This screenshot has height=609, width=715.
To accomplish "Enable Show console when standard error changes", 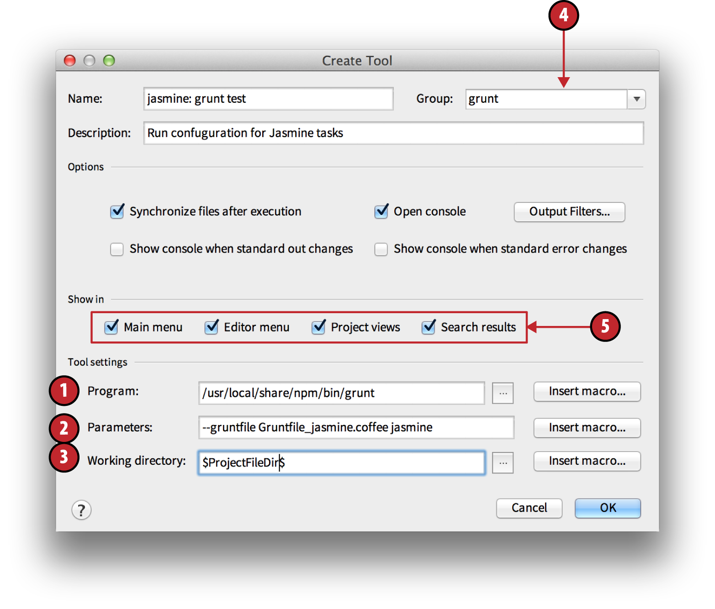I will 381,249.
